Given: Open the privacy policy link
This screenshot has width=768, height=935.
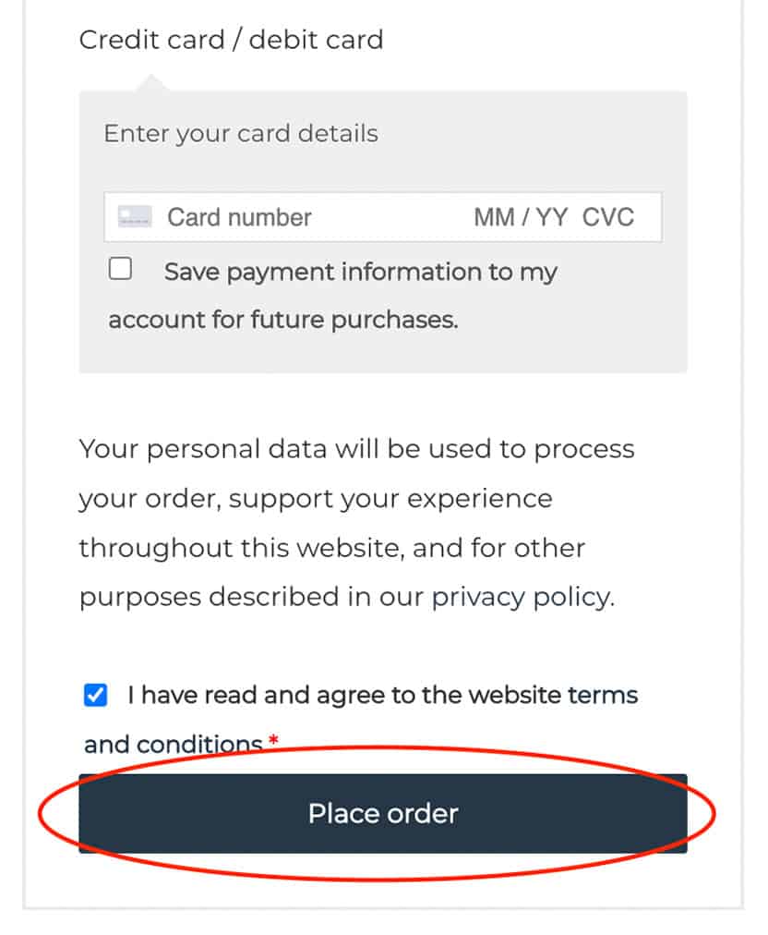Looking at the screenshot, I should 522,598.
